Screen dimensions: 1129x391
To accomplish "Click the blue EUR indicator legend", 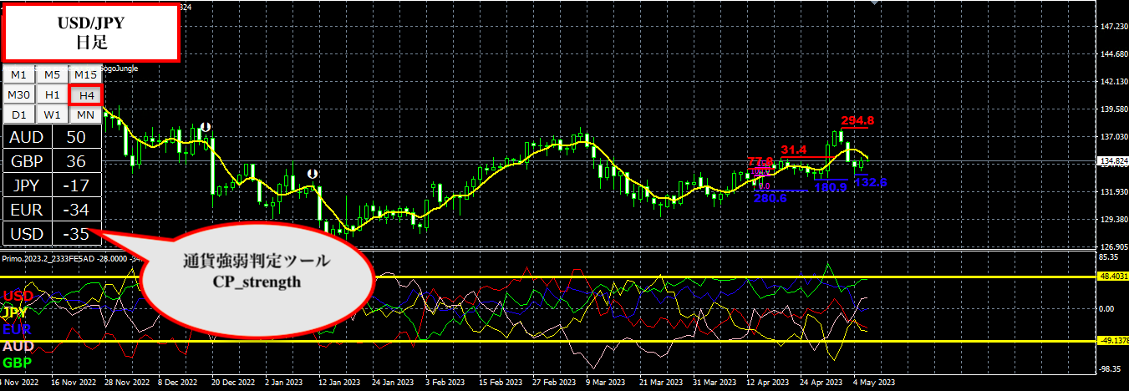I will click(x=17, y=329).
